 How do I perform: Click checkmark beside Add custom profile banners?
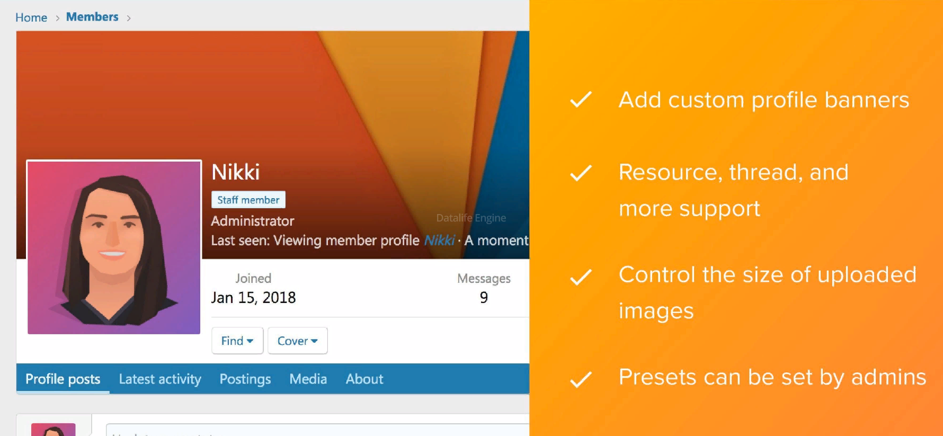tap(581, 100)
